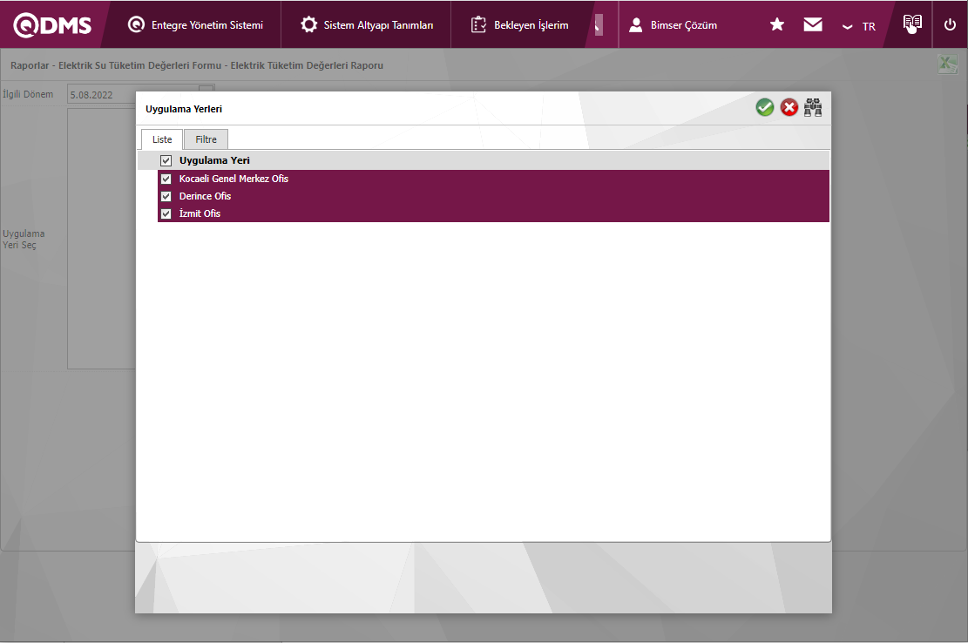Click the Uygulama Yeri column header
Image resolution: width=968 pixels, height=643 pixels.
pos(214,160)
